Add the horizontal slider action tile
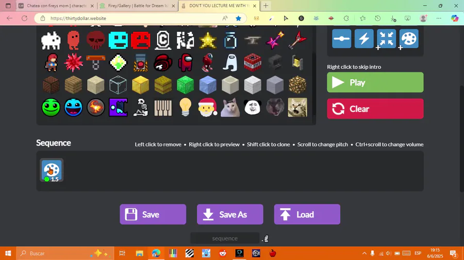Viewport: 464px width, 260px height. point(341,39)
